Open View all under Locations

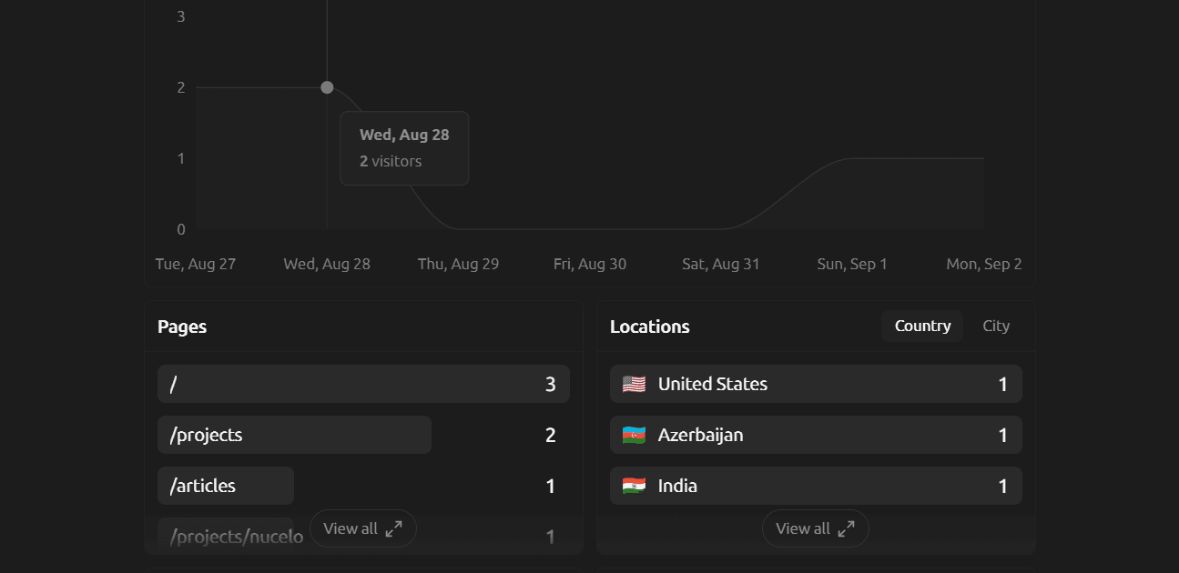pyautogui.click(x=815, y=528)
